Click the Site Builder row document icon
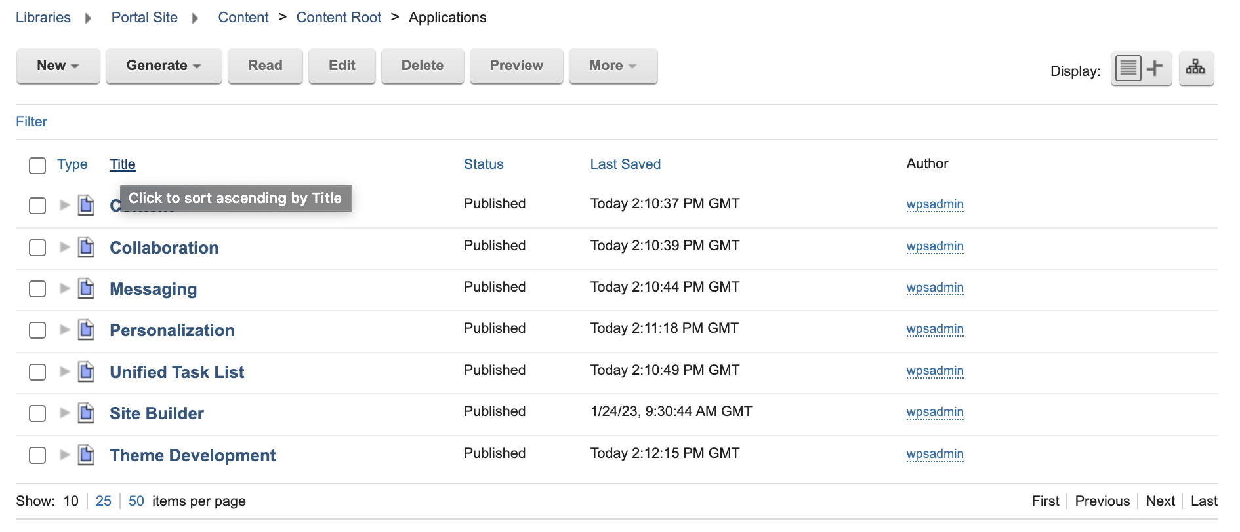This screenshot has width=1240, height=532. (86, 413)
